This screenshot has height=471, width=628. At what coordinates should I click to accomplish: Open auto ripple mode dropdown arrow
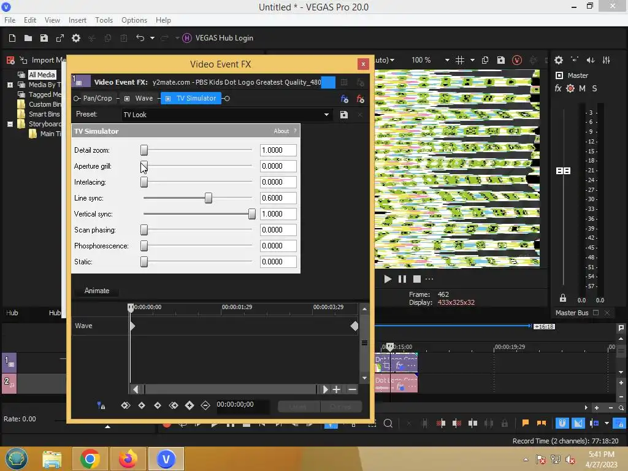pyautogui.click(x=607, y=423)
